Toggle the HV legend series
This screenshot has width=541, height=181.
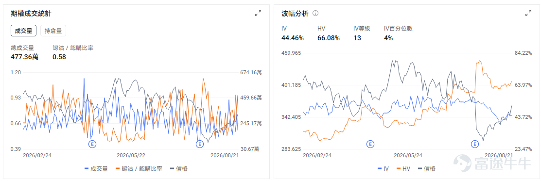point(403,168)
